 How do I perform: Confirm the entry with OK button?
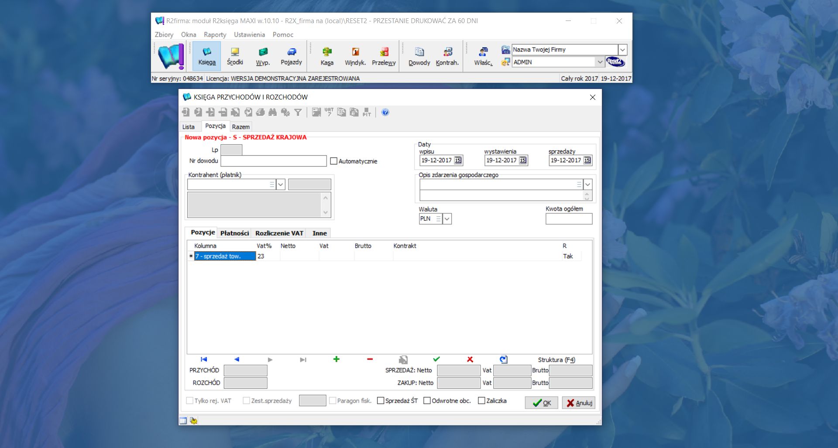(541, 403)
